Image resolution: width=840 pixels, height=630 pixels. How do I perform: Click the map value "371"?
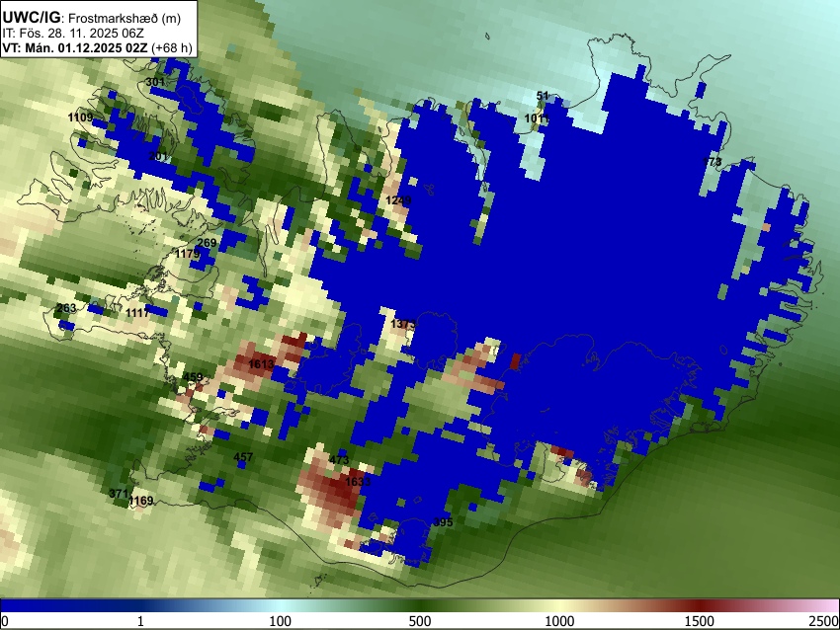coord(119,494)
